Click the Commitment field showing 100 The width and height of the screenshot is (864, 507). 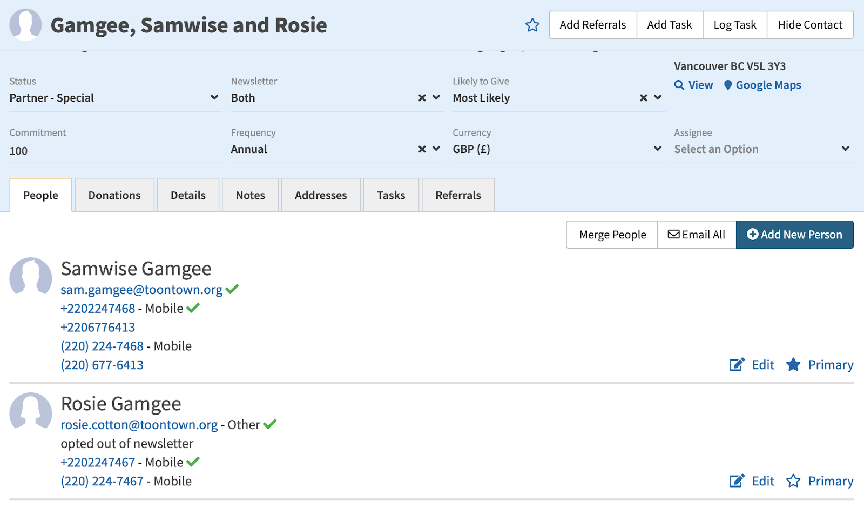pyautogui.click(x=113, y=151)
